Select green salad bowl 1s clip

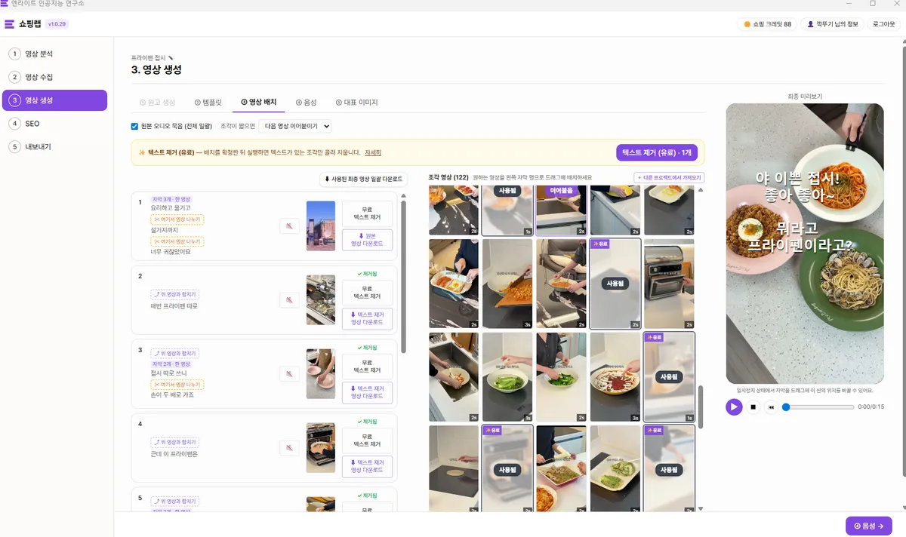(507, 377)
